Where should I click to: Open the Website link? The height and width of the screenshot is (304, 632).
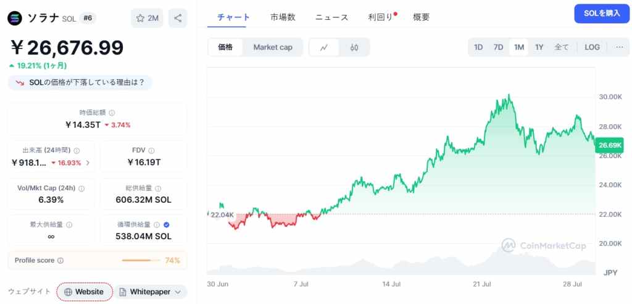pyautogui.click(x=84, y=292)
